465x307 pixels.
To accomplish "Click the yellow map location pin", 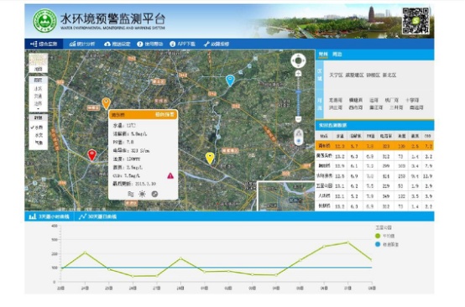I will point(210,159).
